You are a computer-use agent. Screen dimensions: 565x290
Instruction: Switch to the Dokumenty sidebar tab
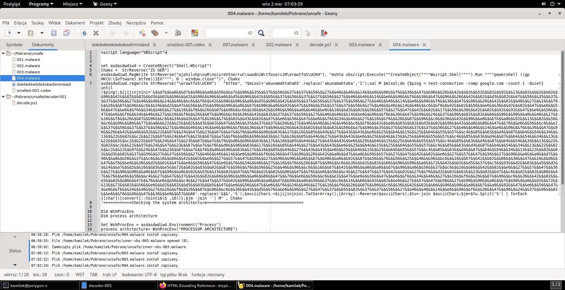(x=43, y=45)
